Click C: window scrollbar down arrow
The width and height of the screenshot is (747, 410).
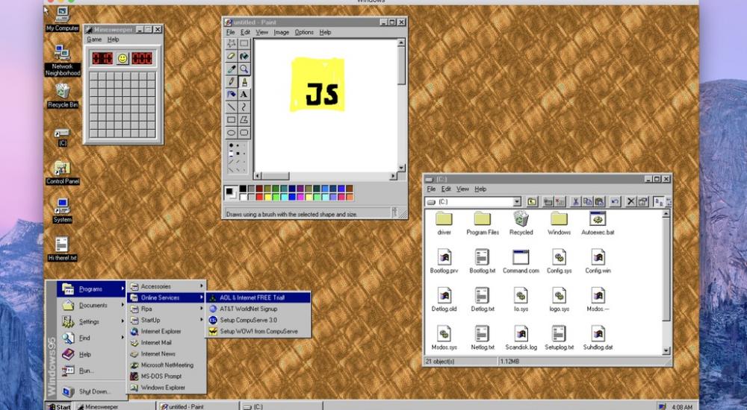pyautogui.click(x=666, y=351)
